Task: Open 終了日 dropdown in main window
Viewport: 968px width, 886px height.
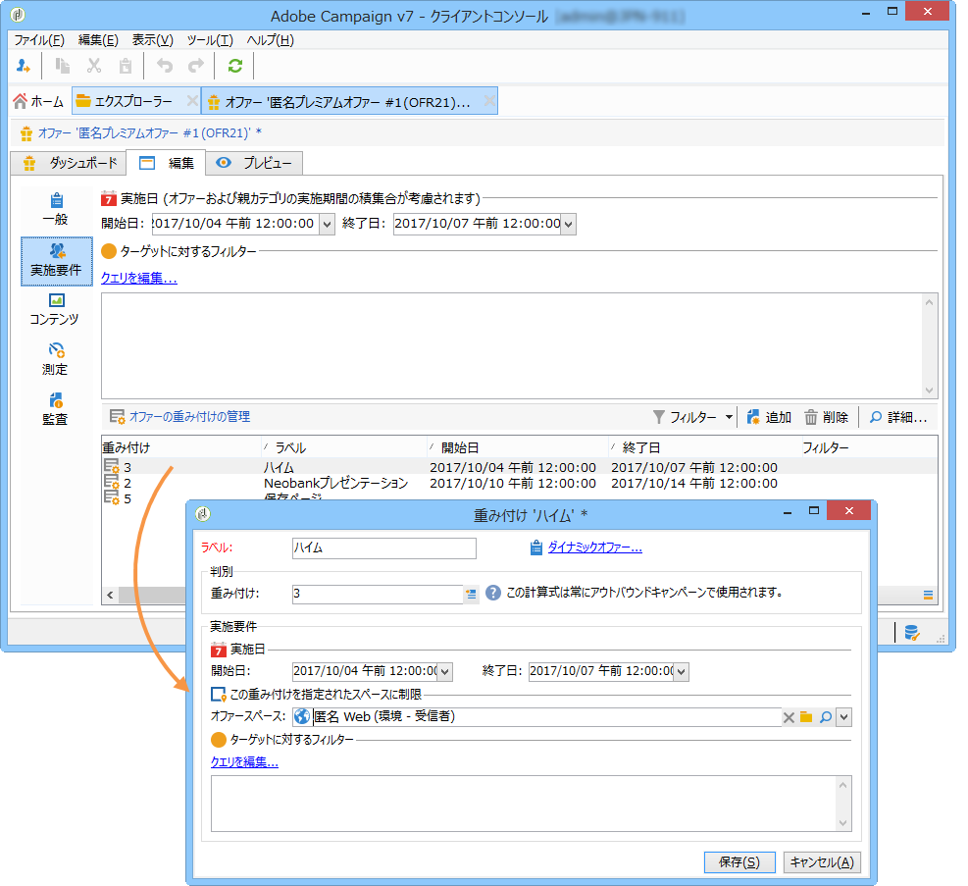Action: tap(569, 224)
